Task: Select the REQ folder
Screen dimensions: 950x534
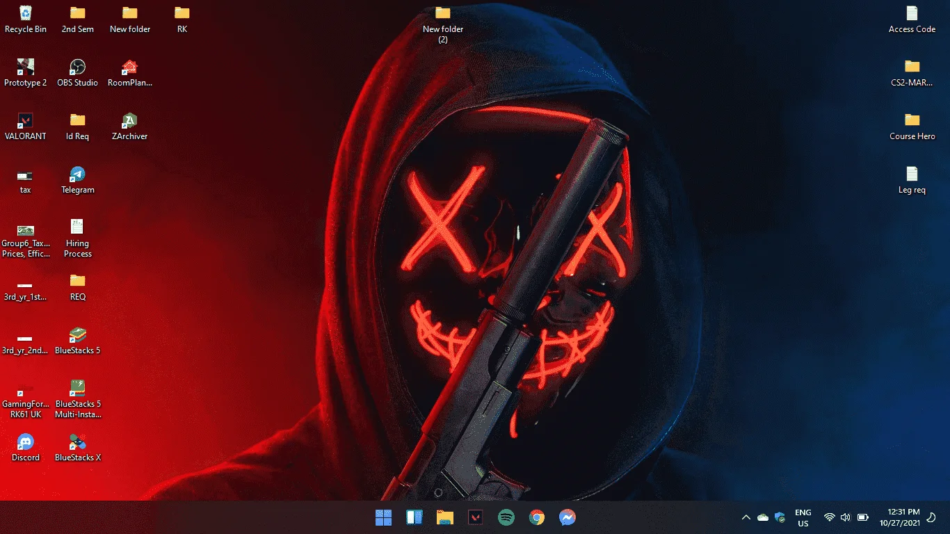Action: coord(78,287)
